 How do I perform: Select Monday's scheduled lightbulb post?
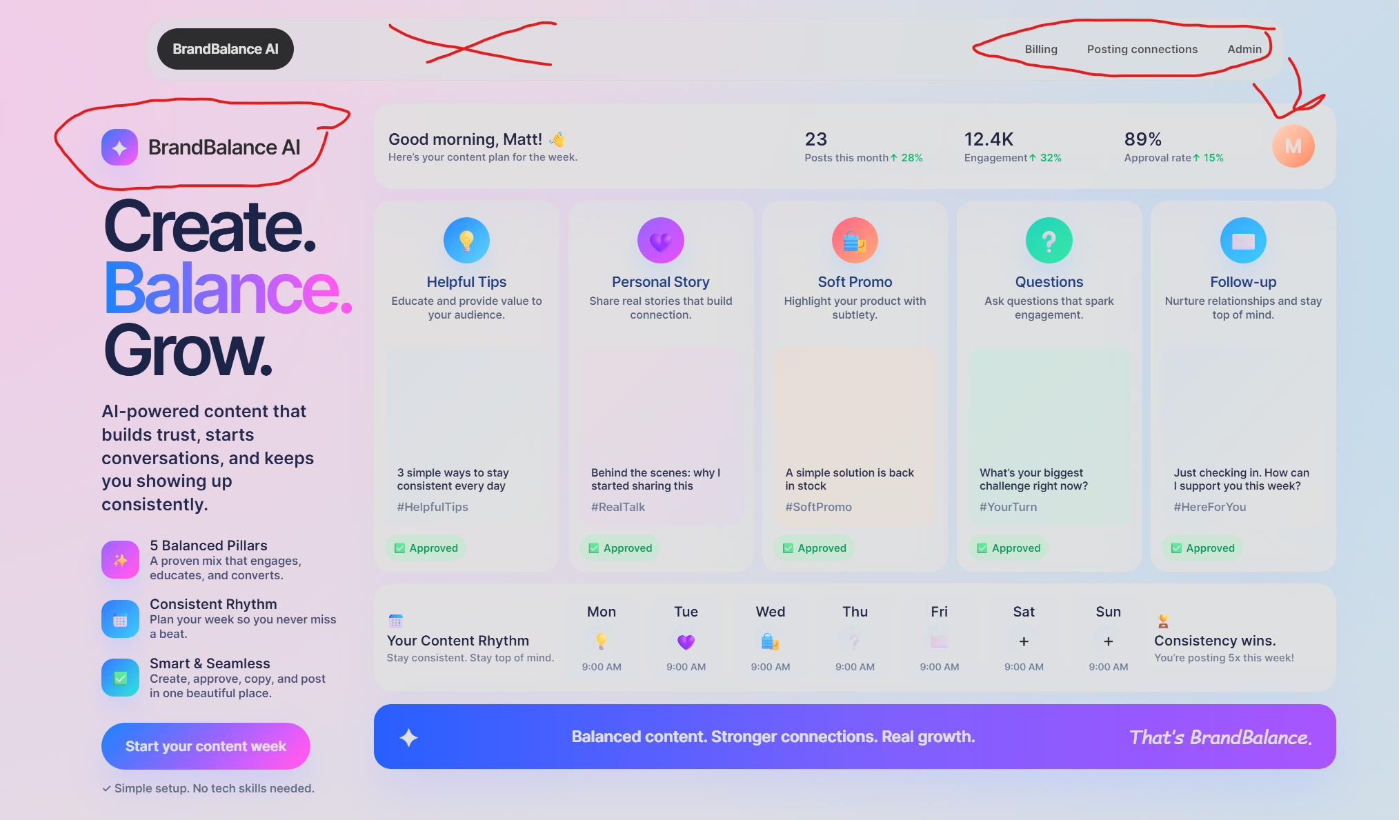click(602, 641)
